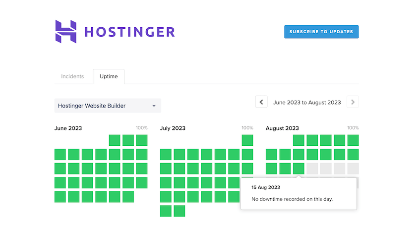Select the last green day square in June 2023

128,197
